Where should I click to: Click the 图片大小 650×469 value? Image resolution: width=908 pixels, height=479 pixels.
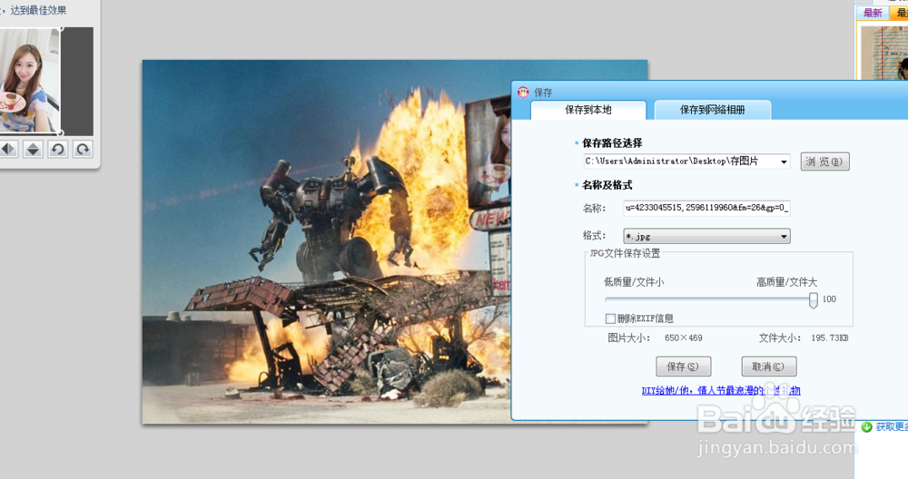(684, 337)
